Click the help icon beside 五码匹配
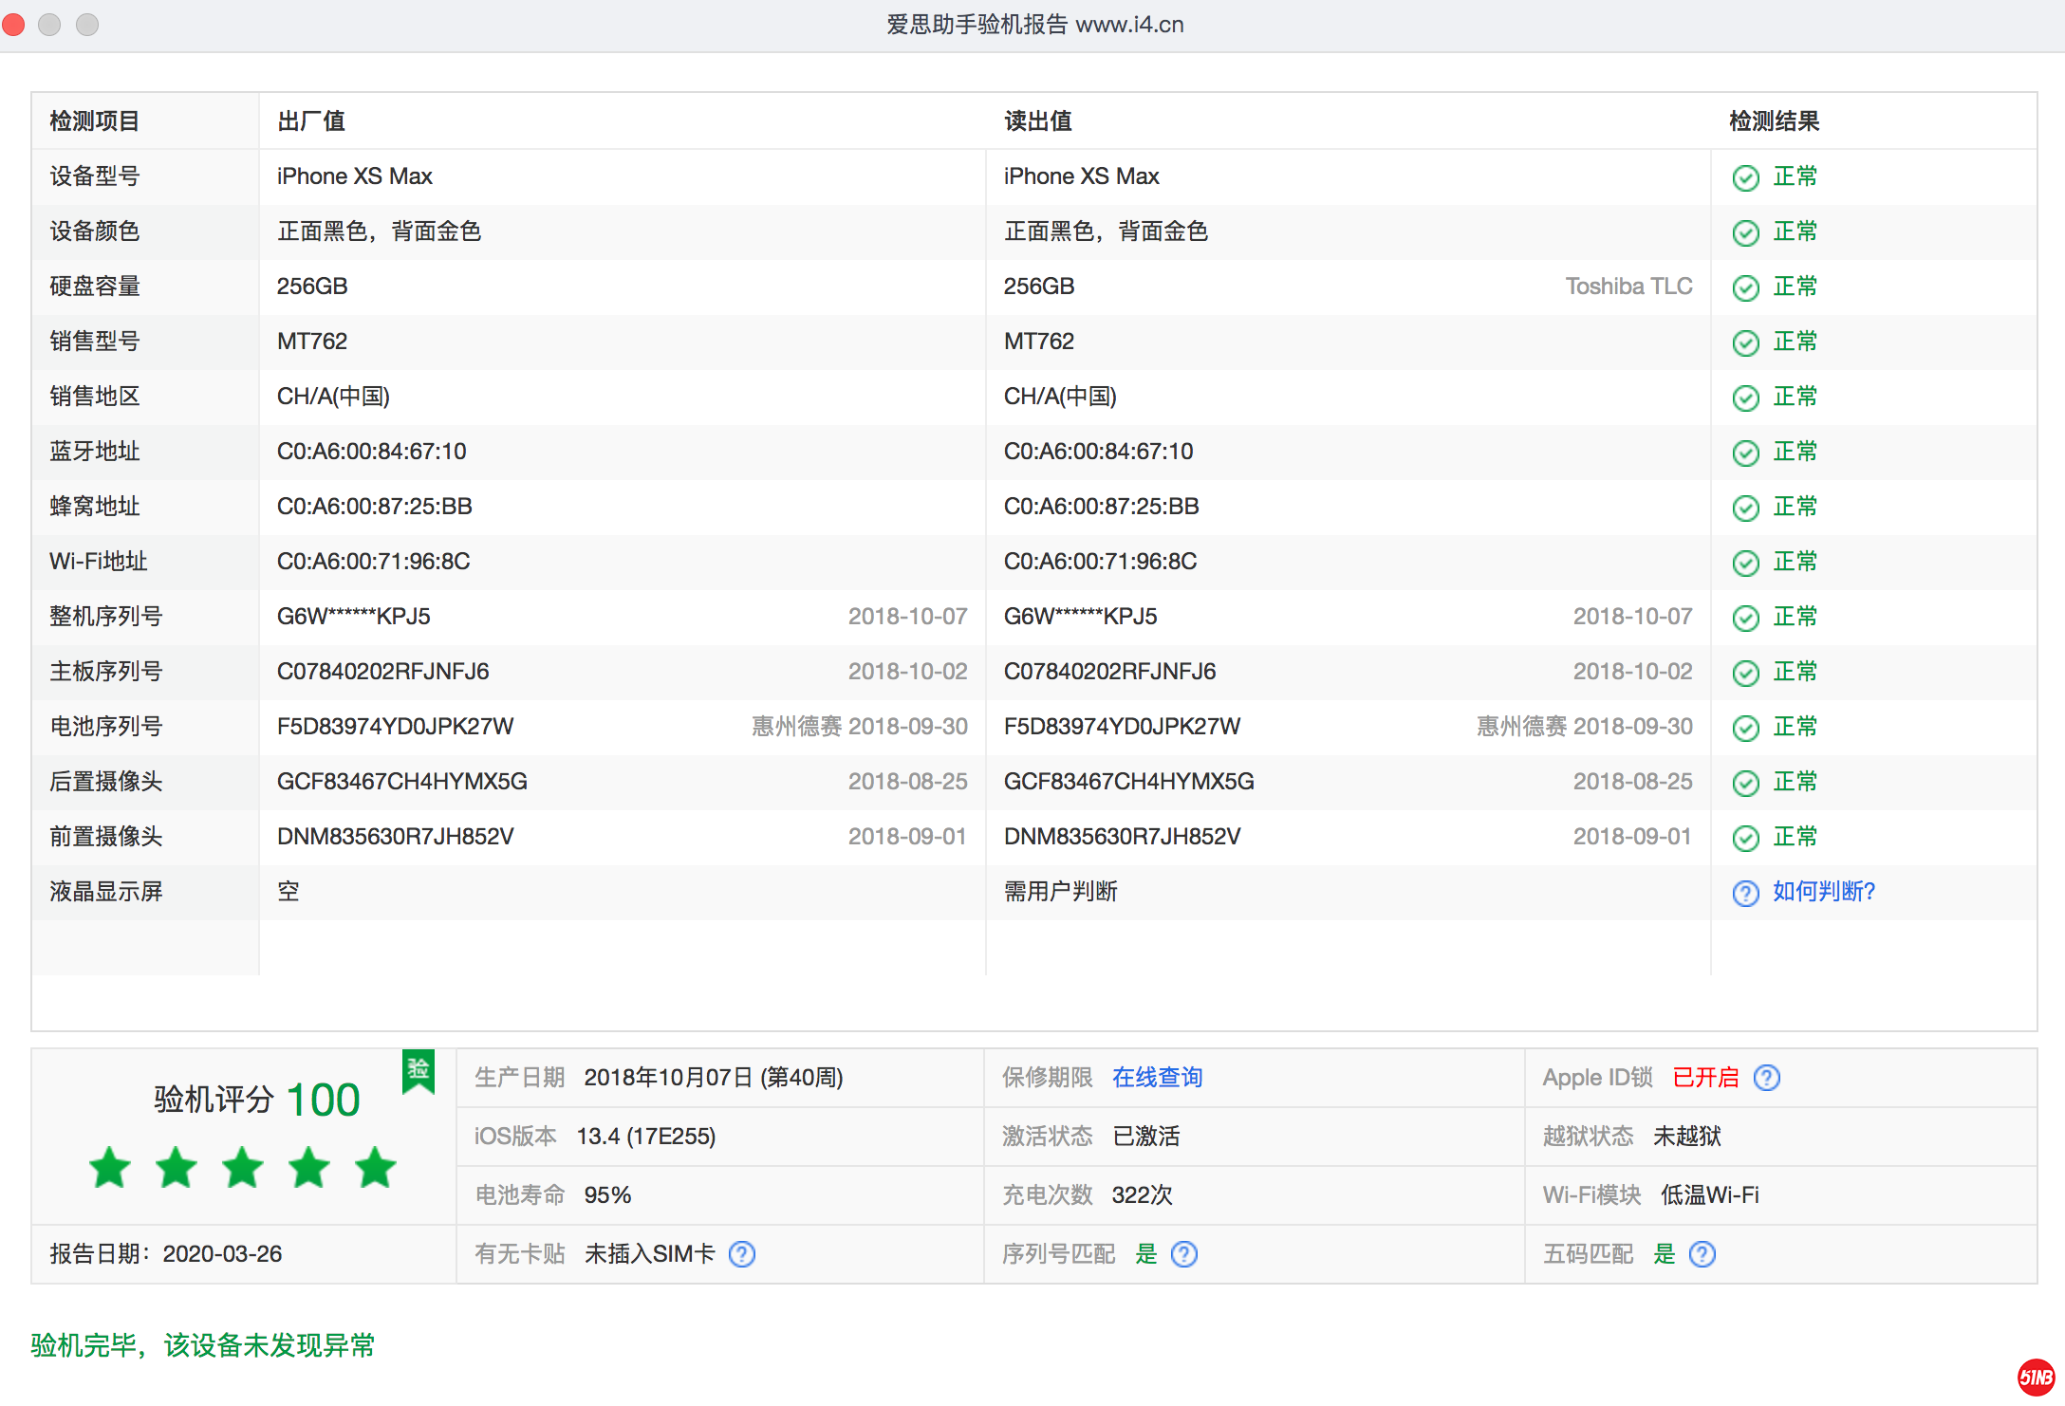 [x=1702, y=1253]
